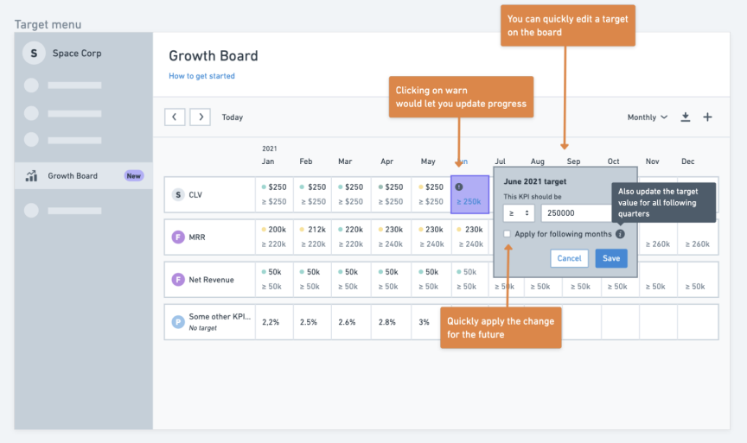This screenshot has width=747, height=443.
Task: Open the How to get started link
Action: coord(201,76)
